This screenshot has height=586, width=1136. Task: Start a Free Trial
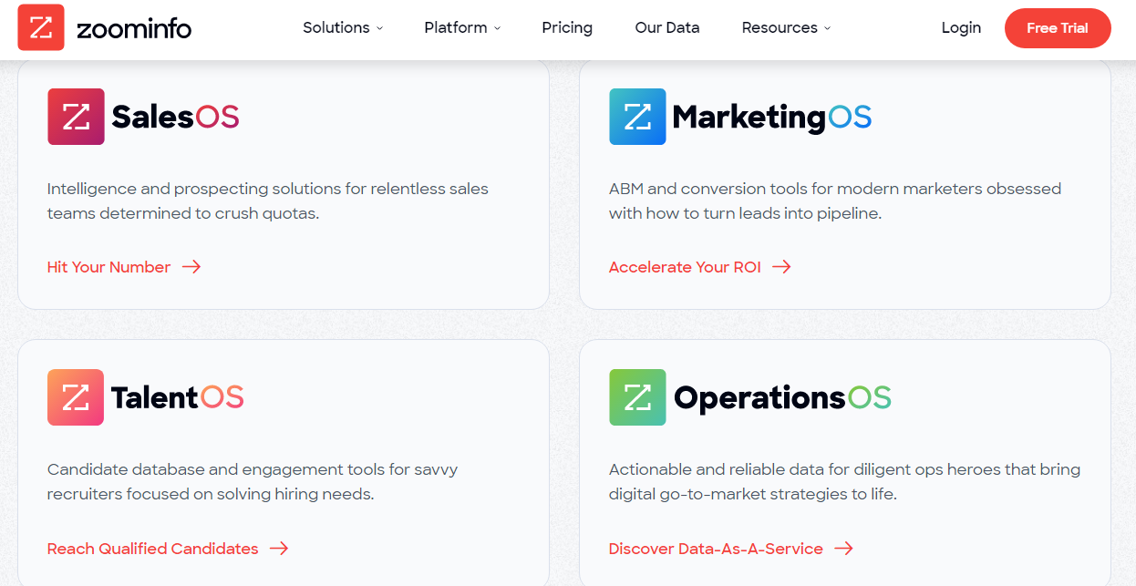pos(1058,28)
